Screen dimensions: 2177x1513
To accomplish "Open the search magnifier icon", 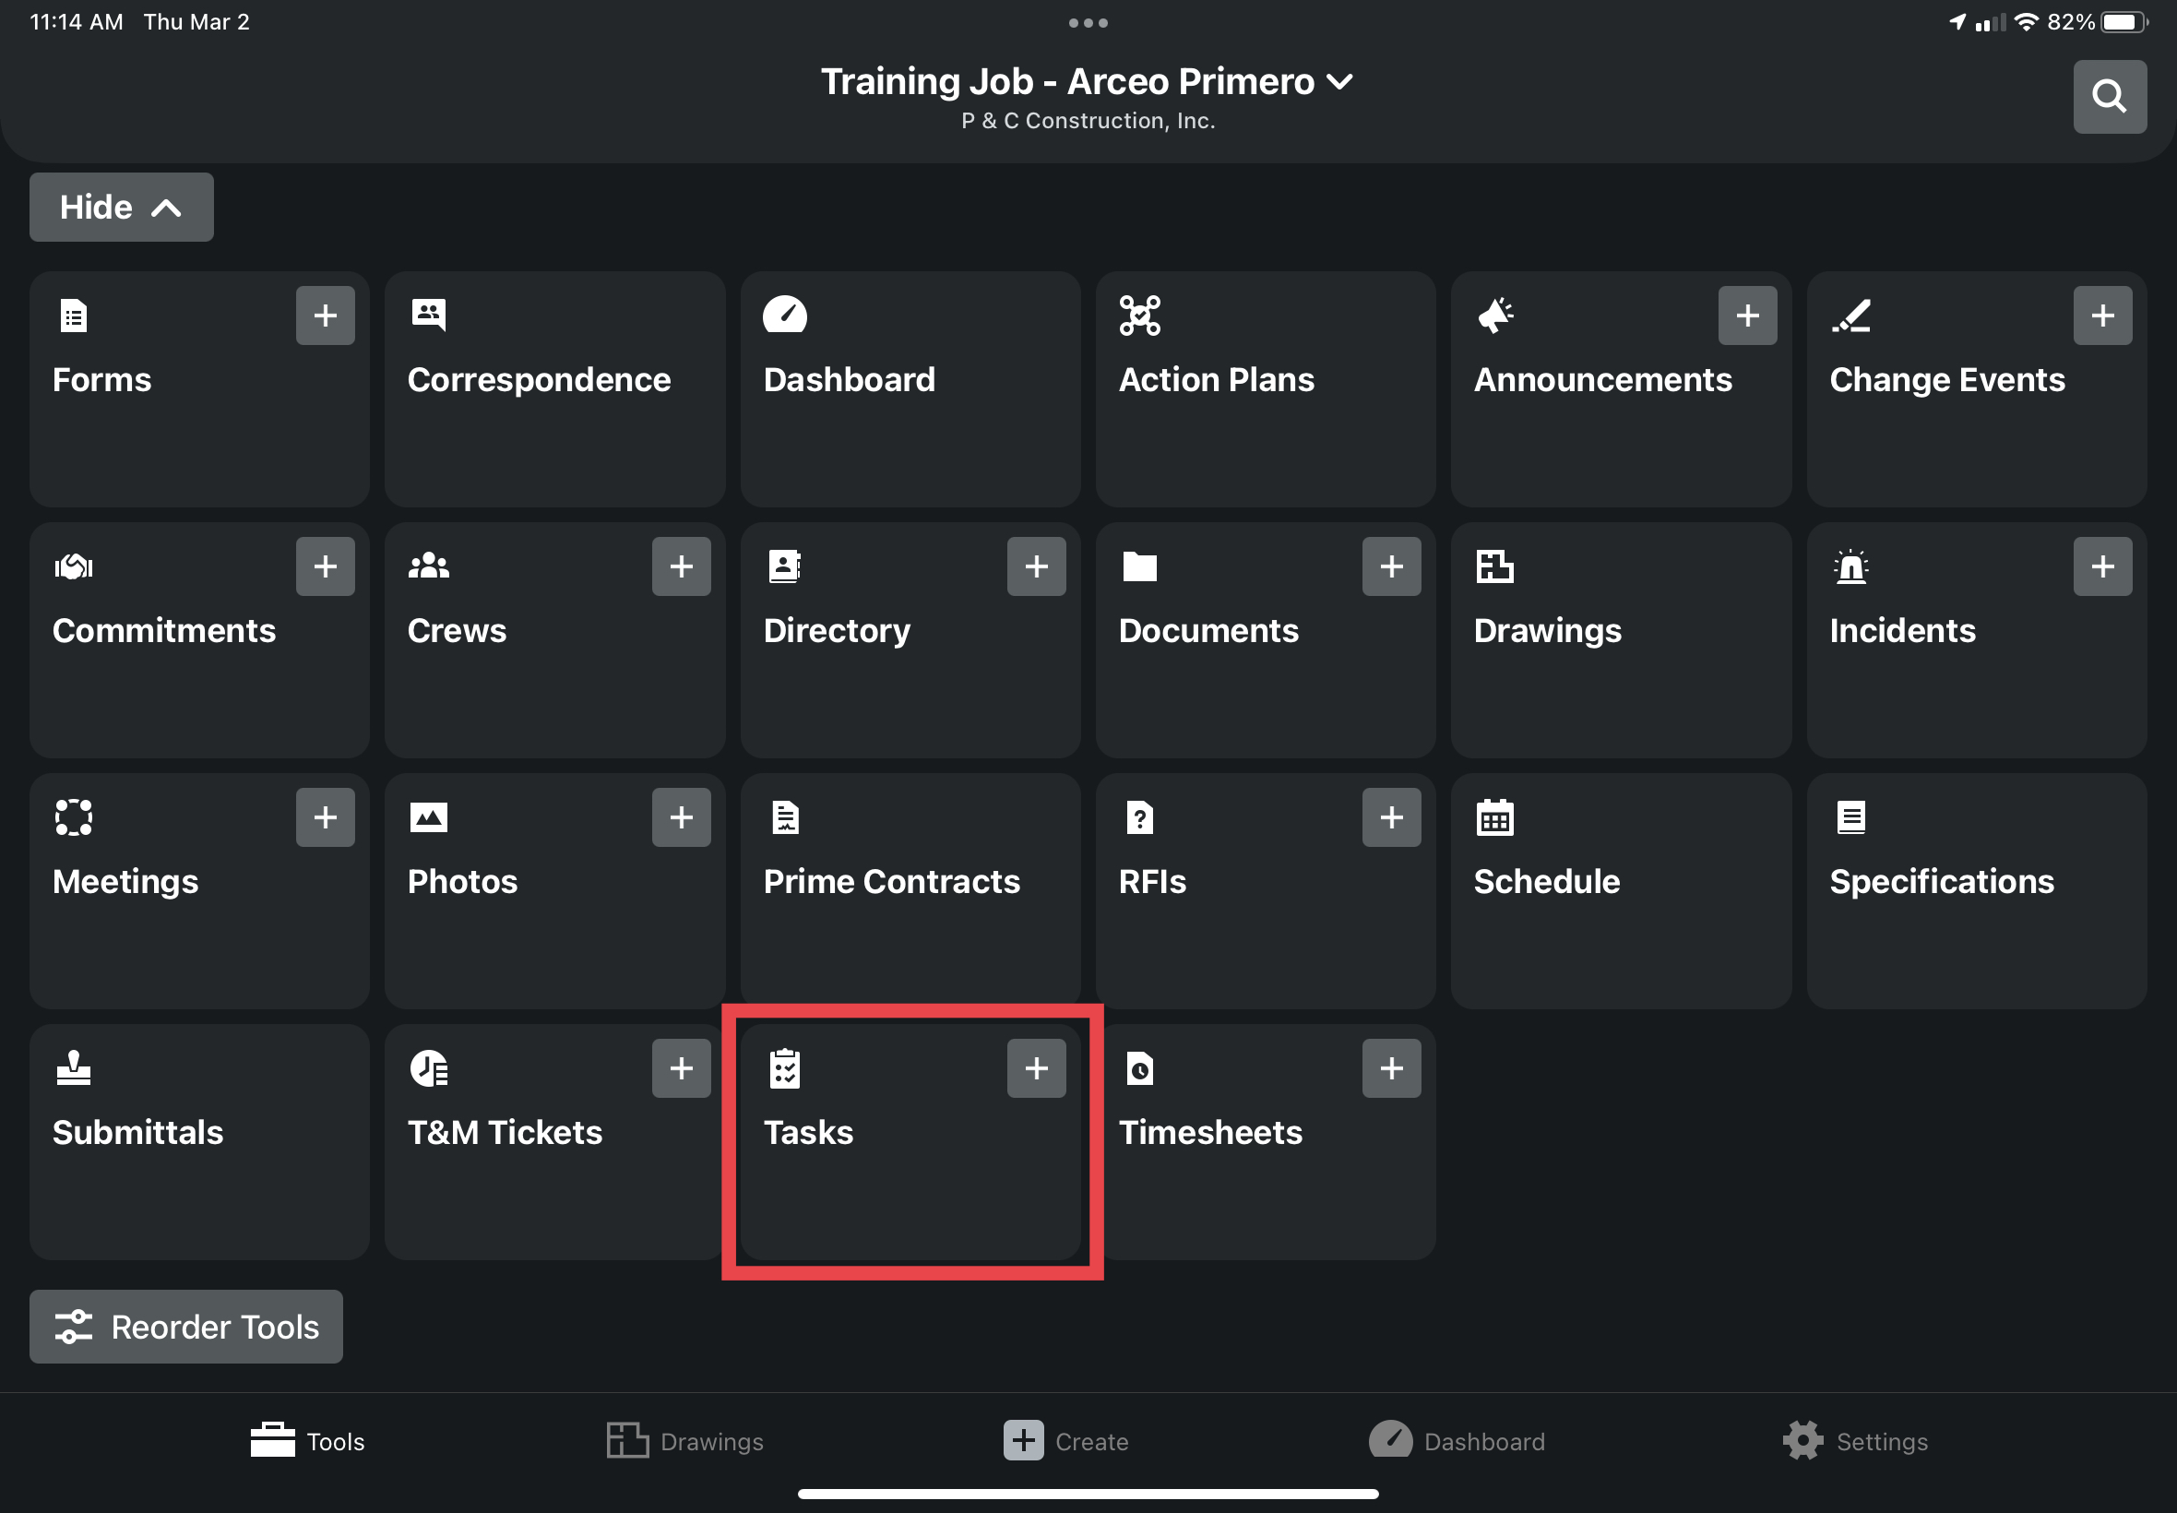I will click(2109, 97).
